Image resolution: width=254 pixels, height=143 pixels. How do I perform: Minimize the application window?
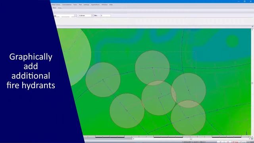click(239, 1)
